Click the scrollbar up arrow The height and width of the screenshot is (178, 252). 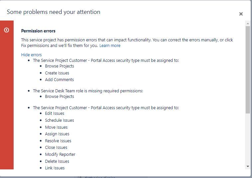point(248,23)
